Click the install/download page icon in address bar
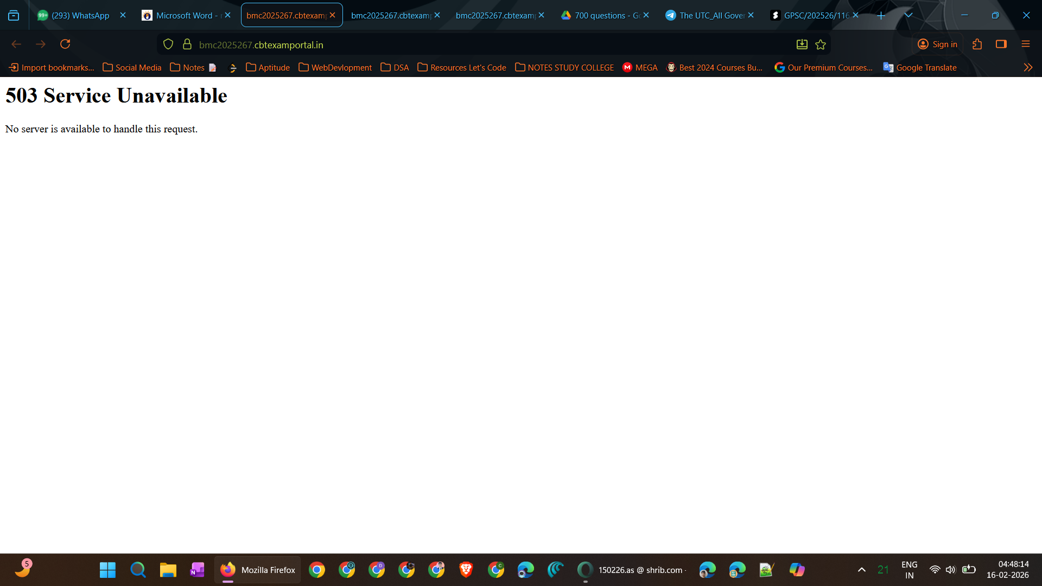 tap(802, 44)
